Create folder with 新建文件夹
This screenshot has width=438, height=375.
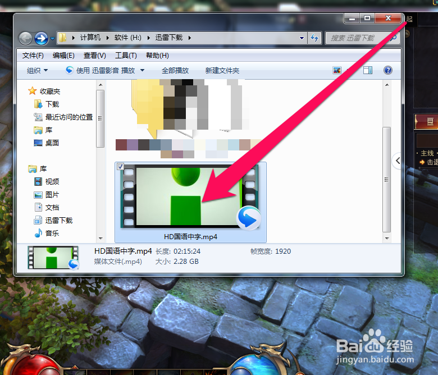222,70
